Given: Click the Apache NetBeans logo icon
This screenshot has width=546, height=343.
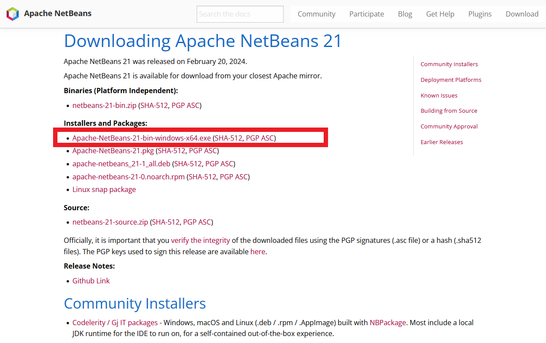Looking at the screenshot, I should [x=13, y=13].
